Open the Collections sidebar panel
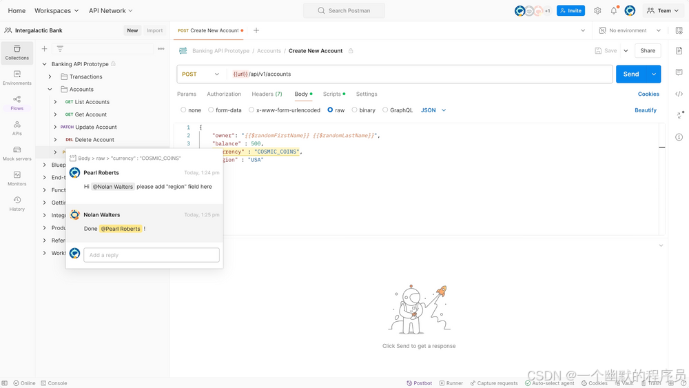This screenshot has height=388, width=689. click(x=17, y=52)
